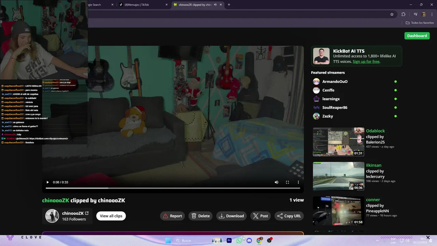This screenshot has height=246, width=437.
Task: Open the Odablock clip thumbnail
Action: (x=339, y=142)
